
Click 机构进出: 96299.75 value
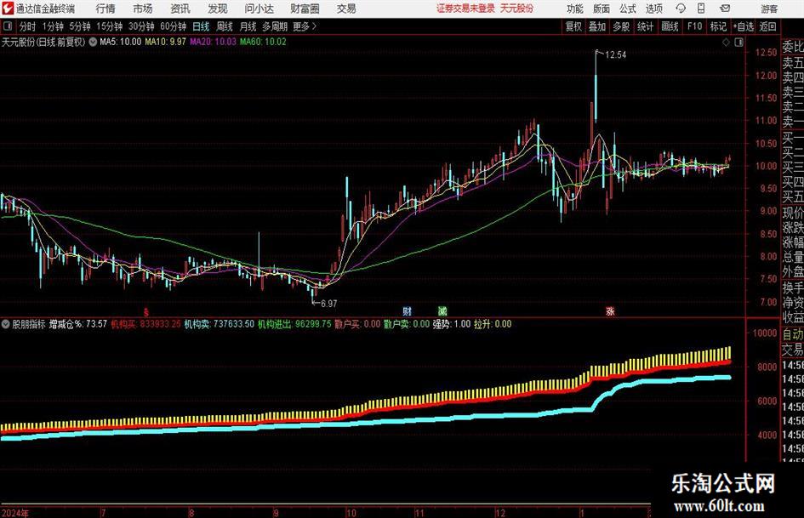coord(294,324)
